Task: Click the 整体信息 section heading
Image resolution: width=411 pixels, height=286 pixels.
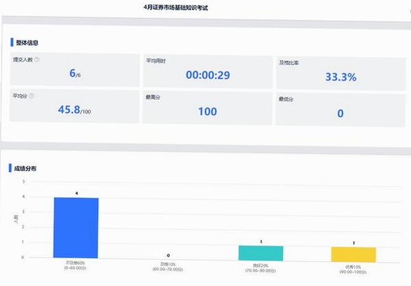Action: (x=27, y=42)
